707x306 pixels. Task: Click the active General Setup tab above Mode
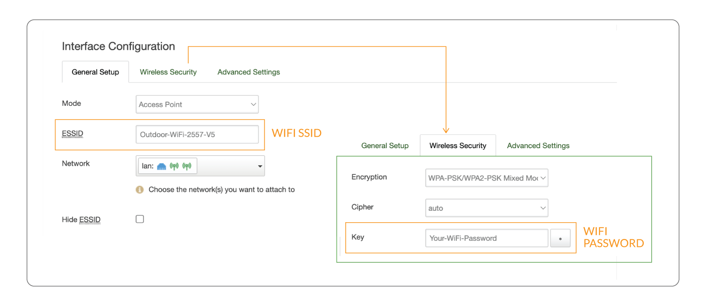tap(95, 72)
